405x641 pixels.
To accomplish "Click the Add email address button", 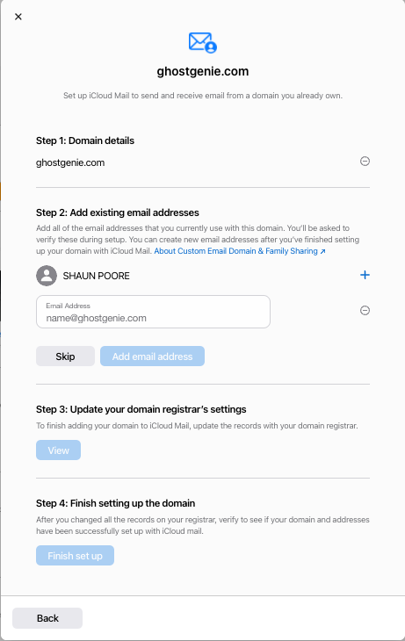I will 152,357.
